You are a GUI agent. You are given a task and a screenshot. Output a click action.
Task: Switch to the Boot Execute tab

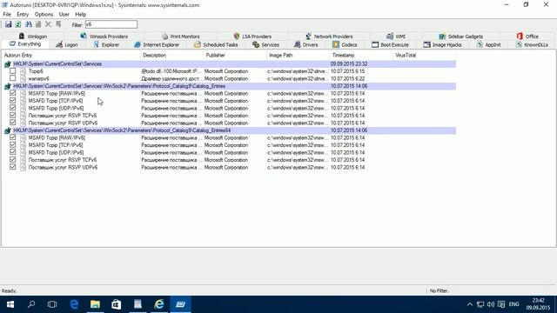click(x=390, y=44)
